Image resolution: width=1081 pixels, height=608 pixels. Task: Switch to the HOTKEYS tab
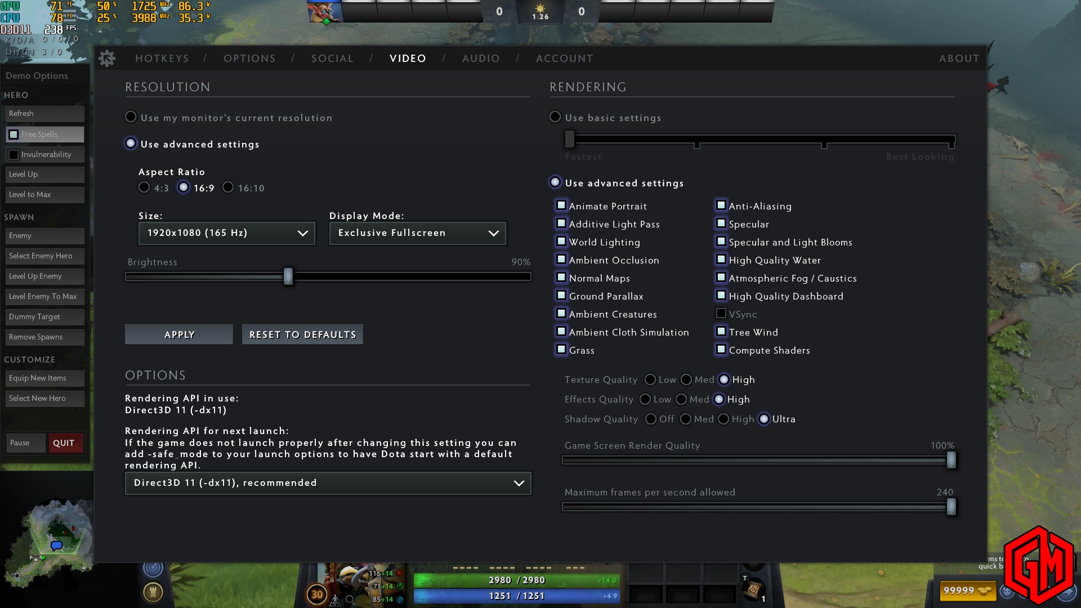pos(162,59)
